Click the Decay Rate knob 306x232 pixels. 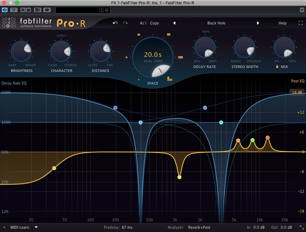pos(205,47)
